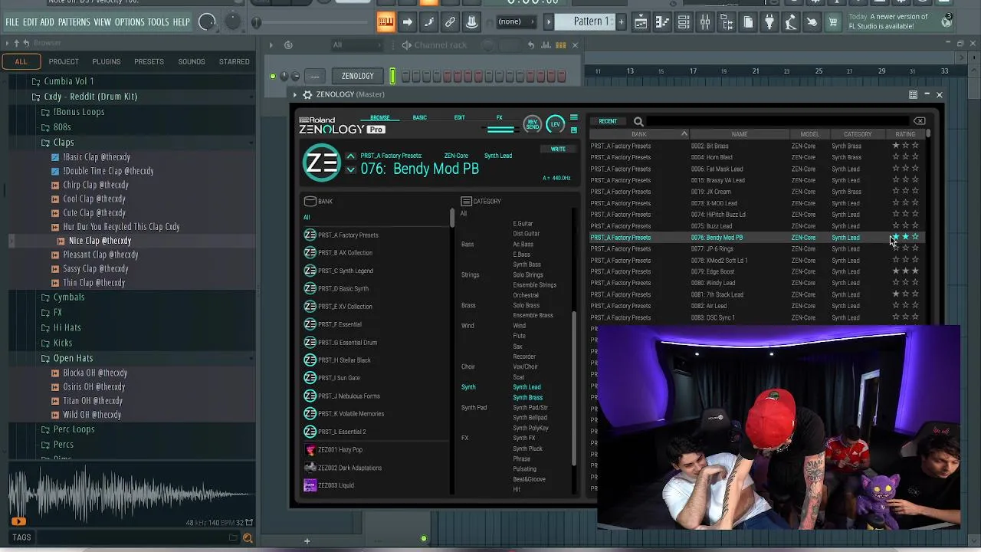The width and height of the screenshot is (981, 552).
Task: Click the ZENOLOGY channel name button
Action: (x=358, y=76)
